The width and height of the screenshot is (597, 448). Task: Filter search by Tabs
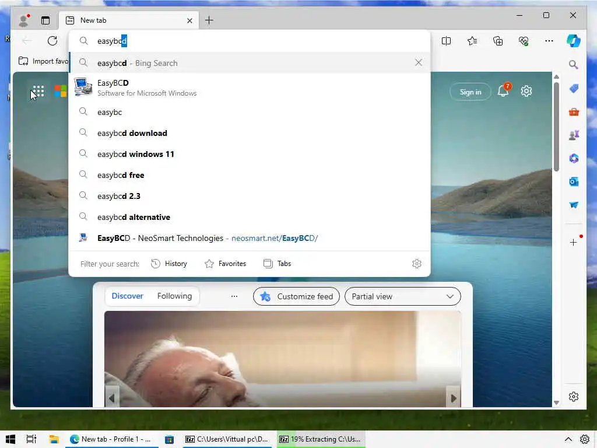click(277, 264)
